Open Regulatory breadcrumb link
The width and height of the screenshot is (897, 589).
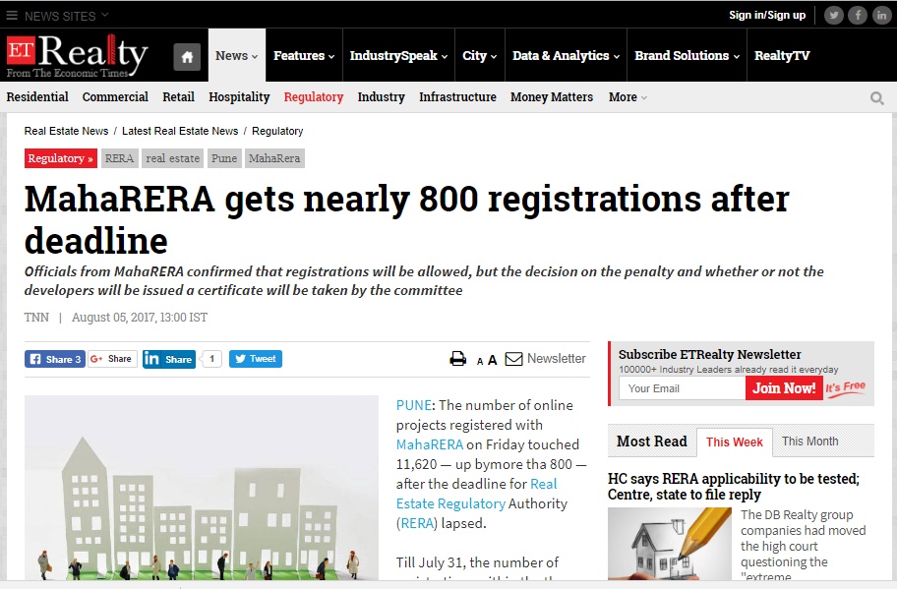coord(277,131)
